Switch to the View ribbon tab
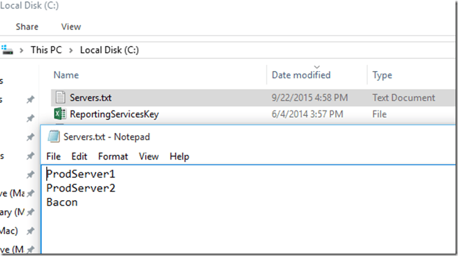 pos(71,27)
